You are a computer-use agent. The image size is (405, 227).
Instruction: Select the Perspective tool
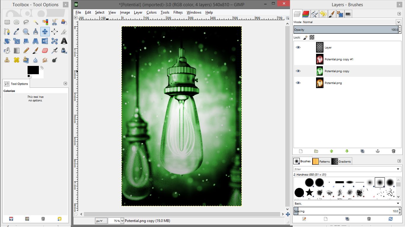(x=36, y=41)
